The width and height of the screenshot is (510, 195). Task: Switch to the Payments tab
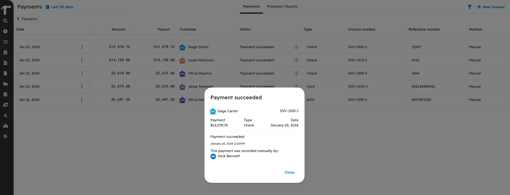coord(251,6)
